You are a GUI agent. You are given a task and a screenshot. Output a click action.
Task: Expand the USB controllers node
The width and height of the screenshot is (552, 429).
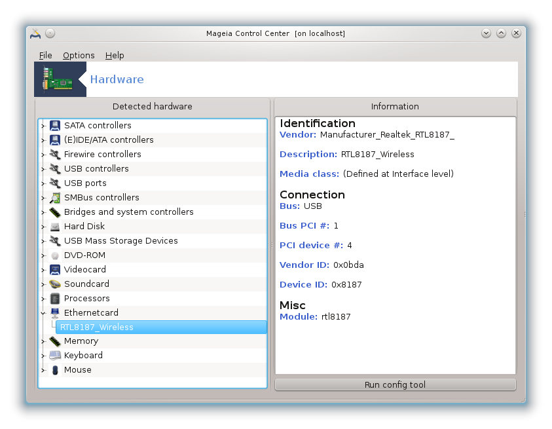click(x=43, y=169)
